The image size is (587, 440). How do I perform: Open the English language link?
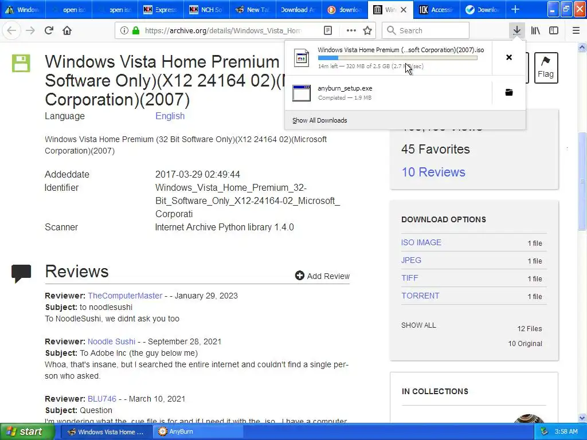tap(170, 116)
